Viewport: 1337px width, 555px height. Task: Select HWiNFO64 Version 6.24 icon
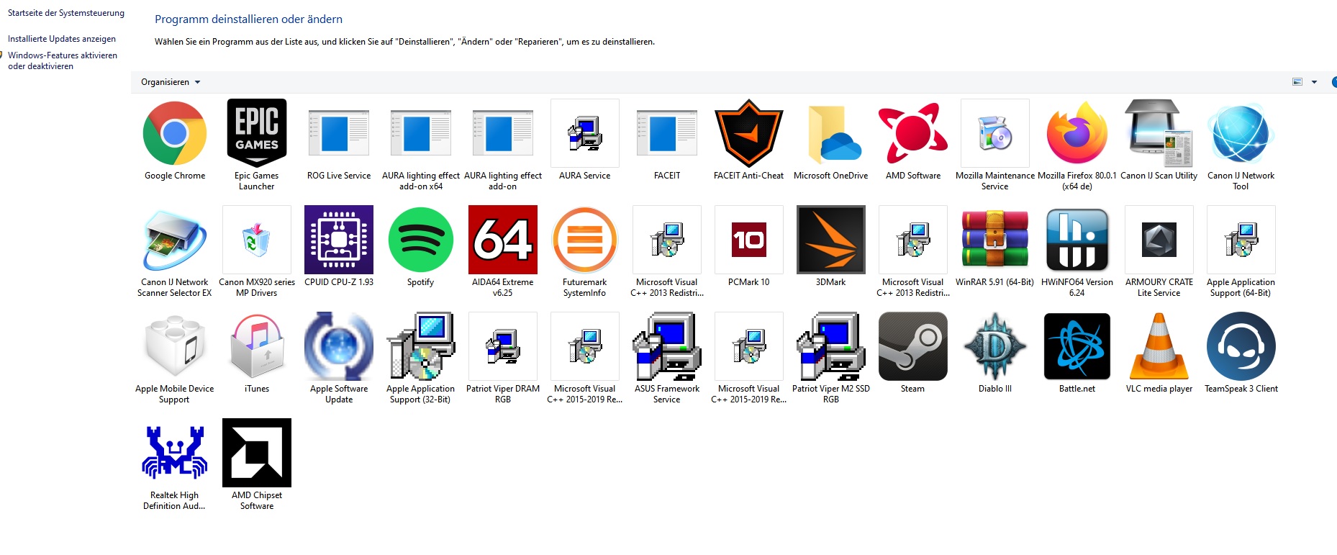pos(1077,240)
